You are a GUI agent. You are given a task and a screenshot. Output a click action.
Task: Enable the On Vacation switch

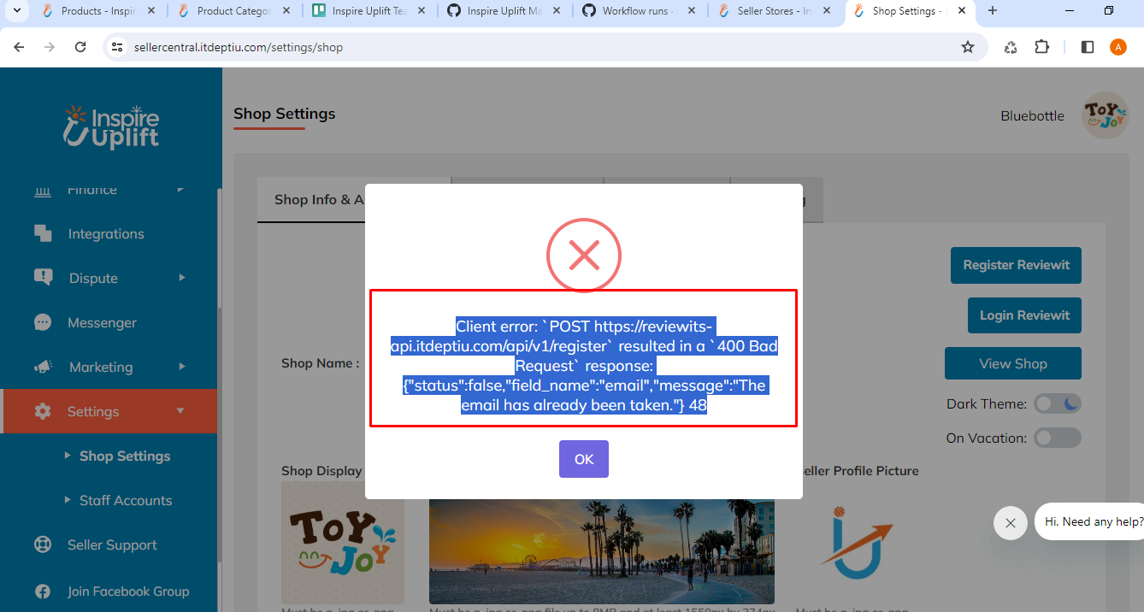point(1057,438)
